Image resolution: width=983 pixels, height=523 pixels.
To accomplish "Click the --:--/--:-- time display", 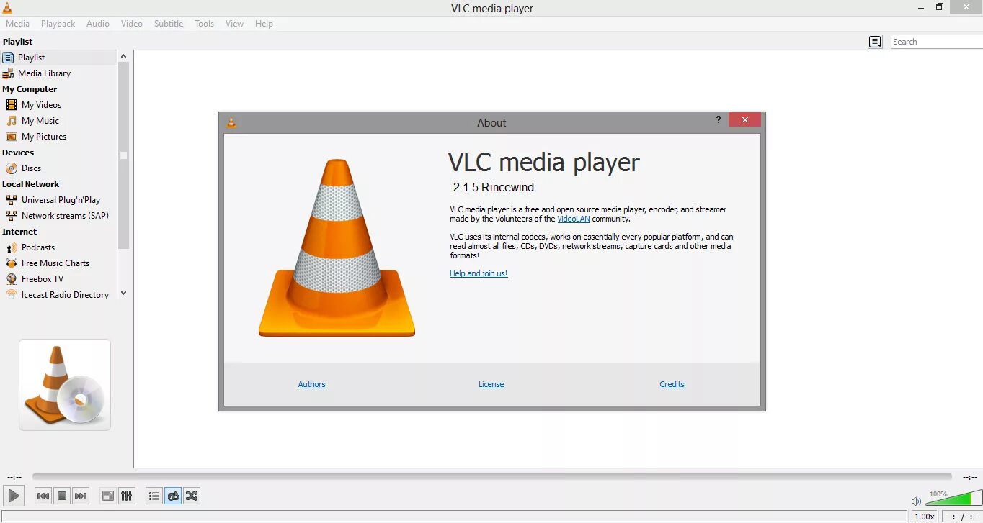I will pos(961,517).
